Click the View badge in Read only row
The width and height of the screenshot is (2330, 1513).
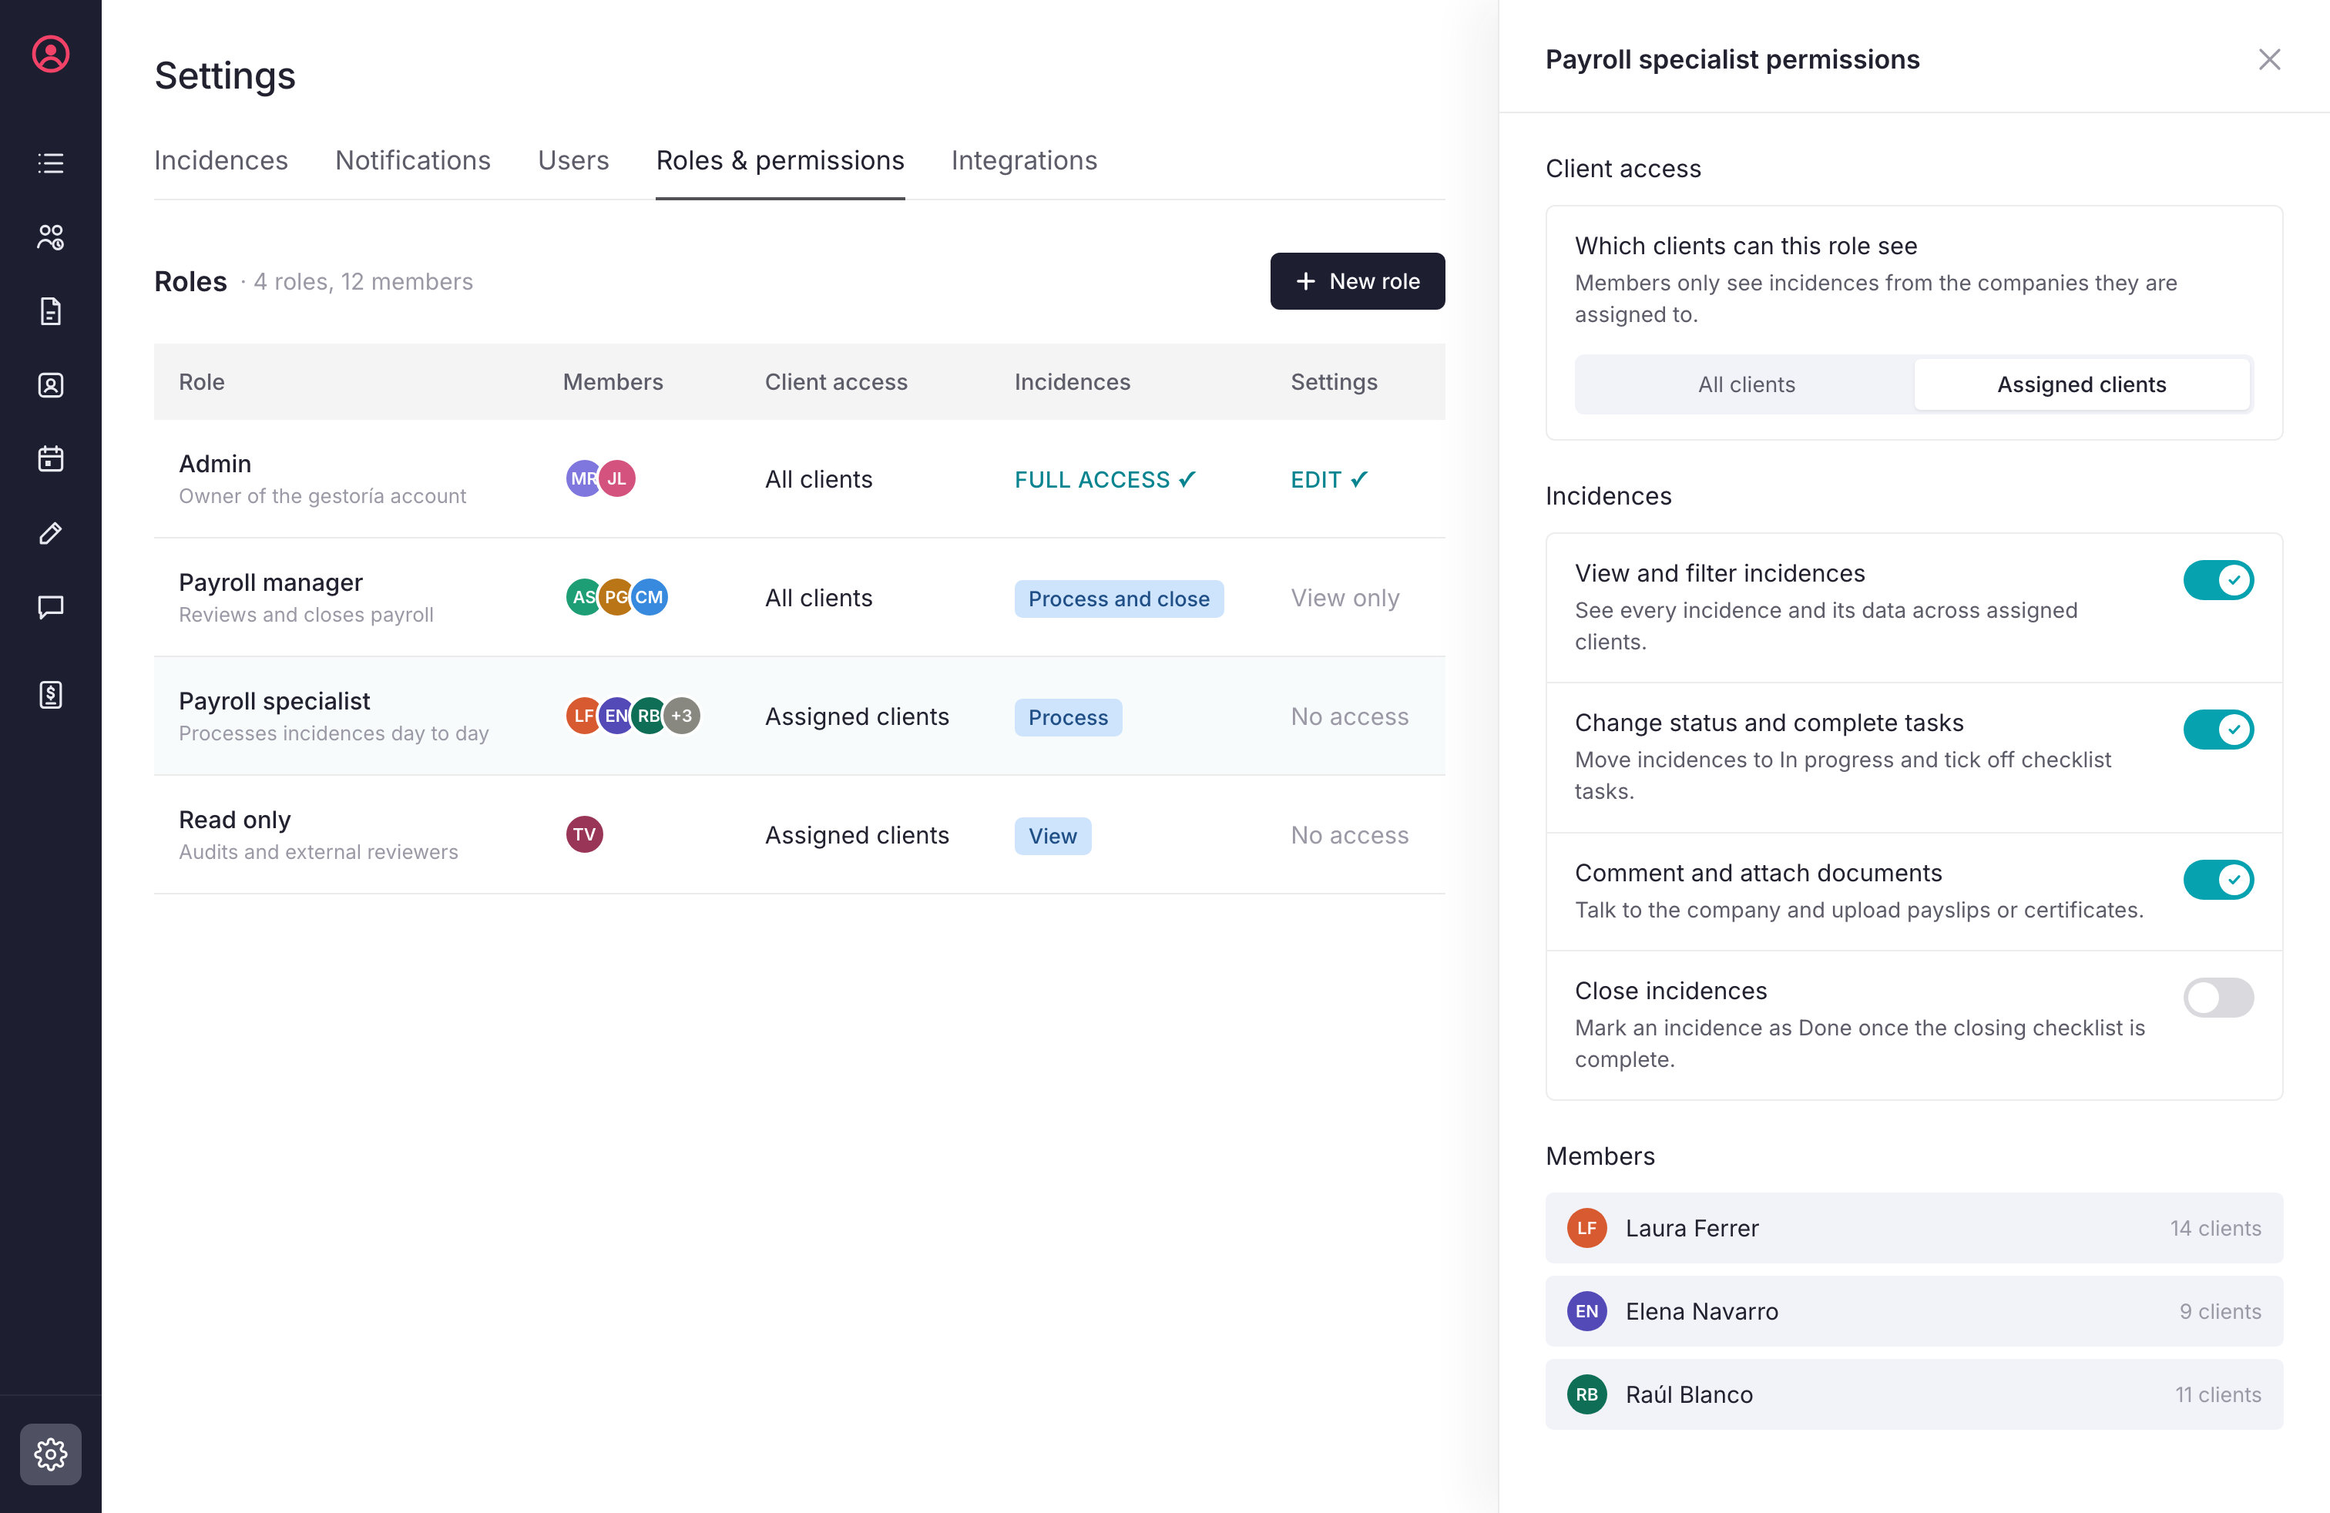[x=1053, y=836]
